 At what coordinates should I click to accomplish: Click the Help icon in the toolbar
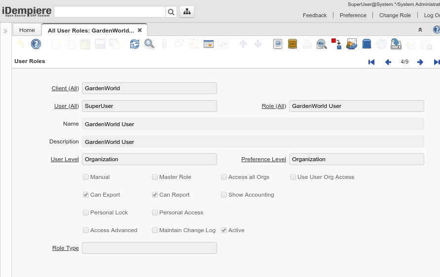tap(36, 44)
